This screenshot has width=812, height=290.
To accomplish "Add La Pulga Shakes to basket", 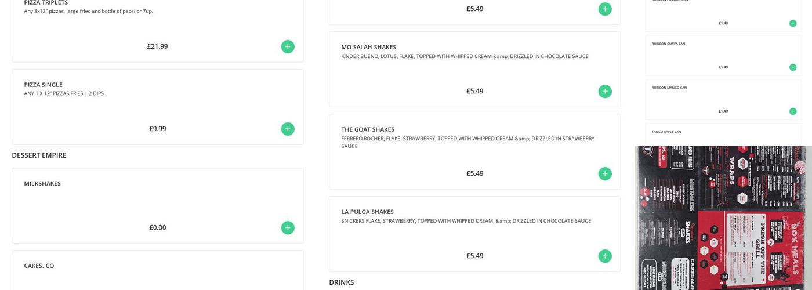I will pos(605,256).
